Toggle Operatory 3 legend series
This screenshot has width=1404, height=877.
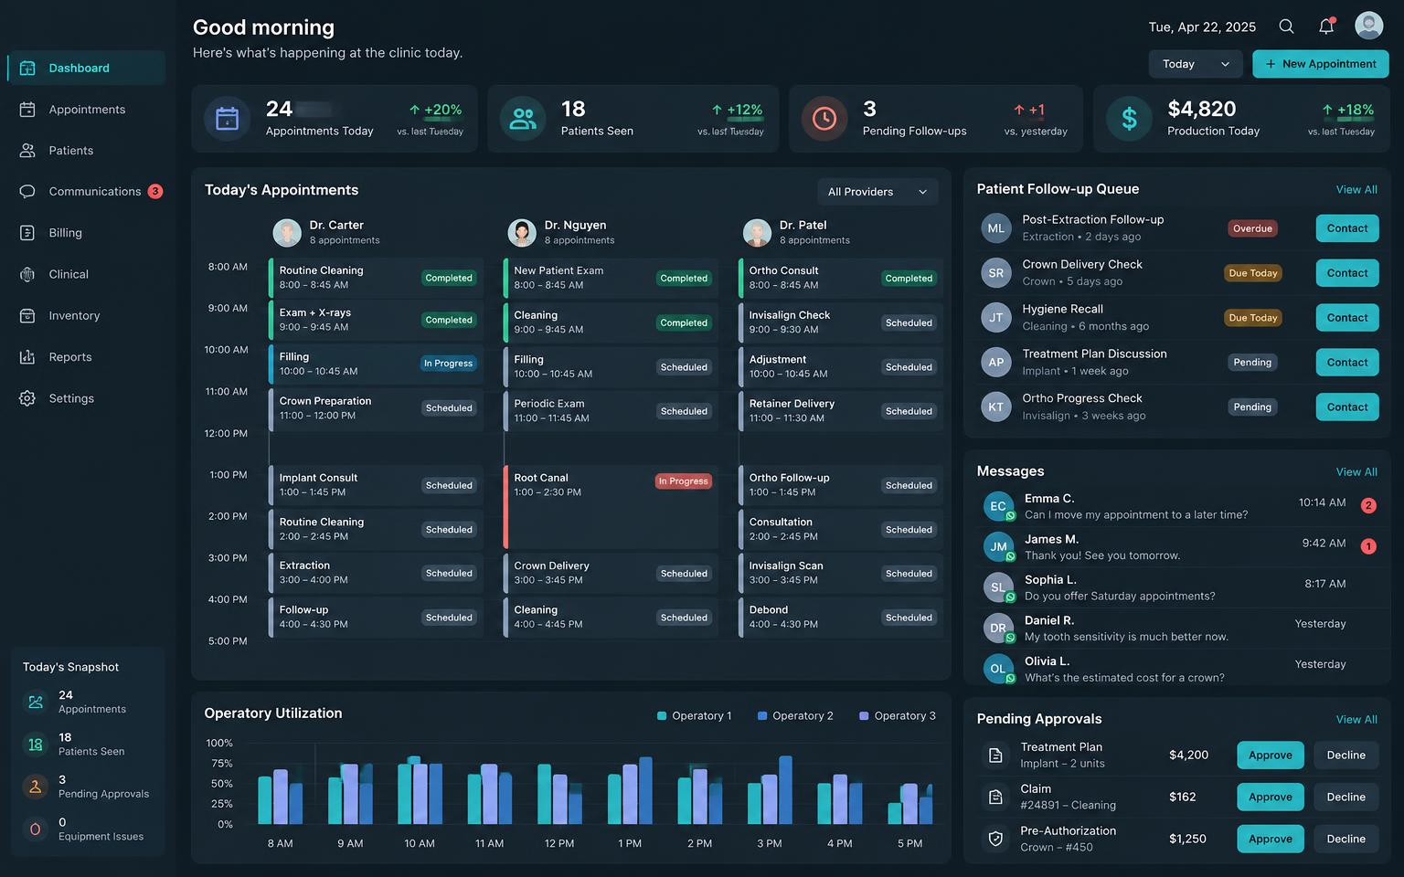[x=898, y=716]
